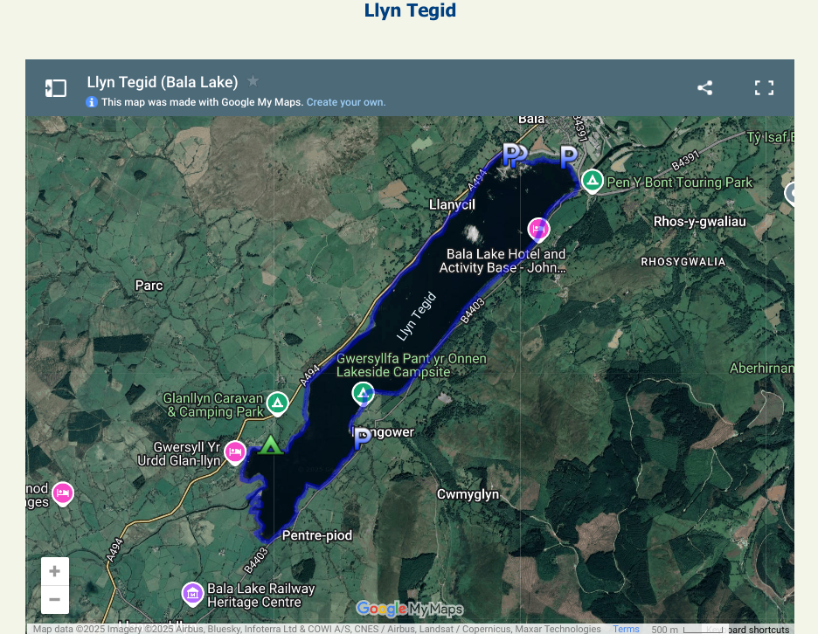
Task: Click the Bala Lake Hotel pink lodging marker
Action: pos(538,230)
